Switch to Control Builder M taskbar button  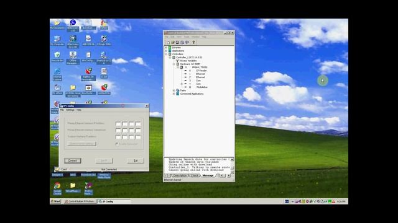point(80,201)
